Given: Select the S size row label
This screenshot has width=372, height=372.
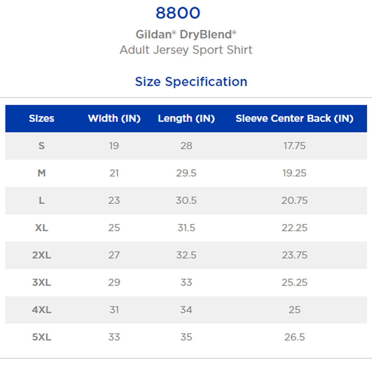Looking at the screenshot, I should (x=41, y=146).
